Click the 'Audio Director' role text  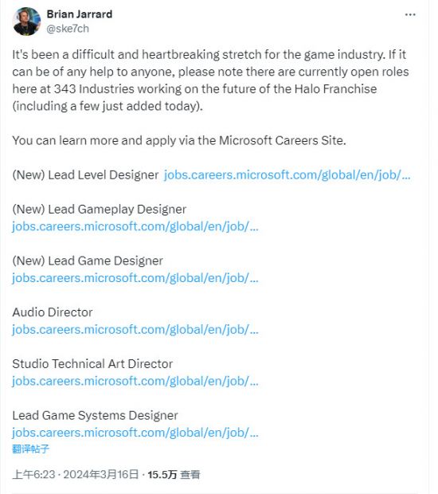(x=53, y=312)
